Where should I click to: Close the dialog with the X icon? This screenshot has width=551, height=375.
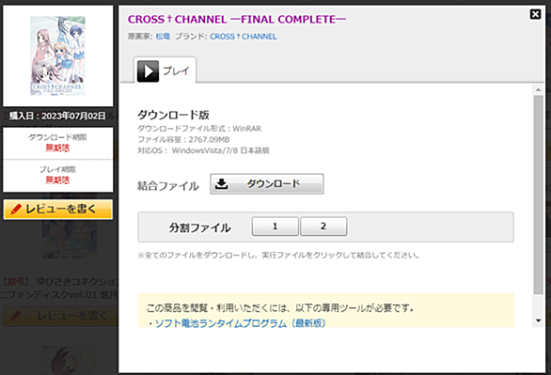point(535,14)
